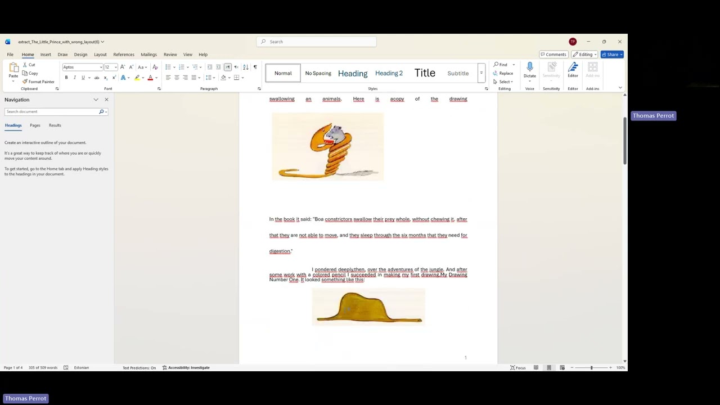Viewport: 720px width, 405px height.
Task: Switch to Read Mode view icon
Action: 536,367
